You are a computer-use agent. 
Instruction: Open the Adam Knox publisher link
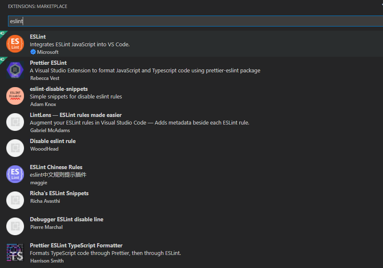[42, 104]
